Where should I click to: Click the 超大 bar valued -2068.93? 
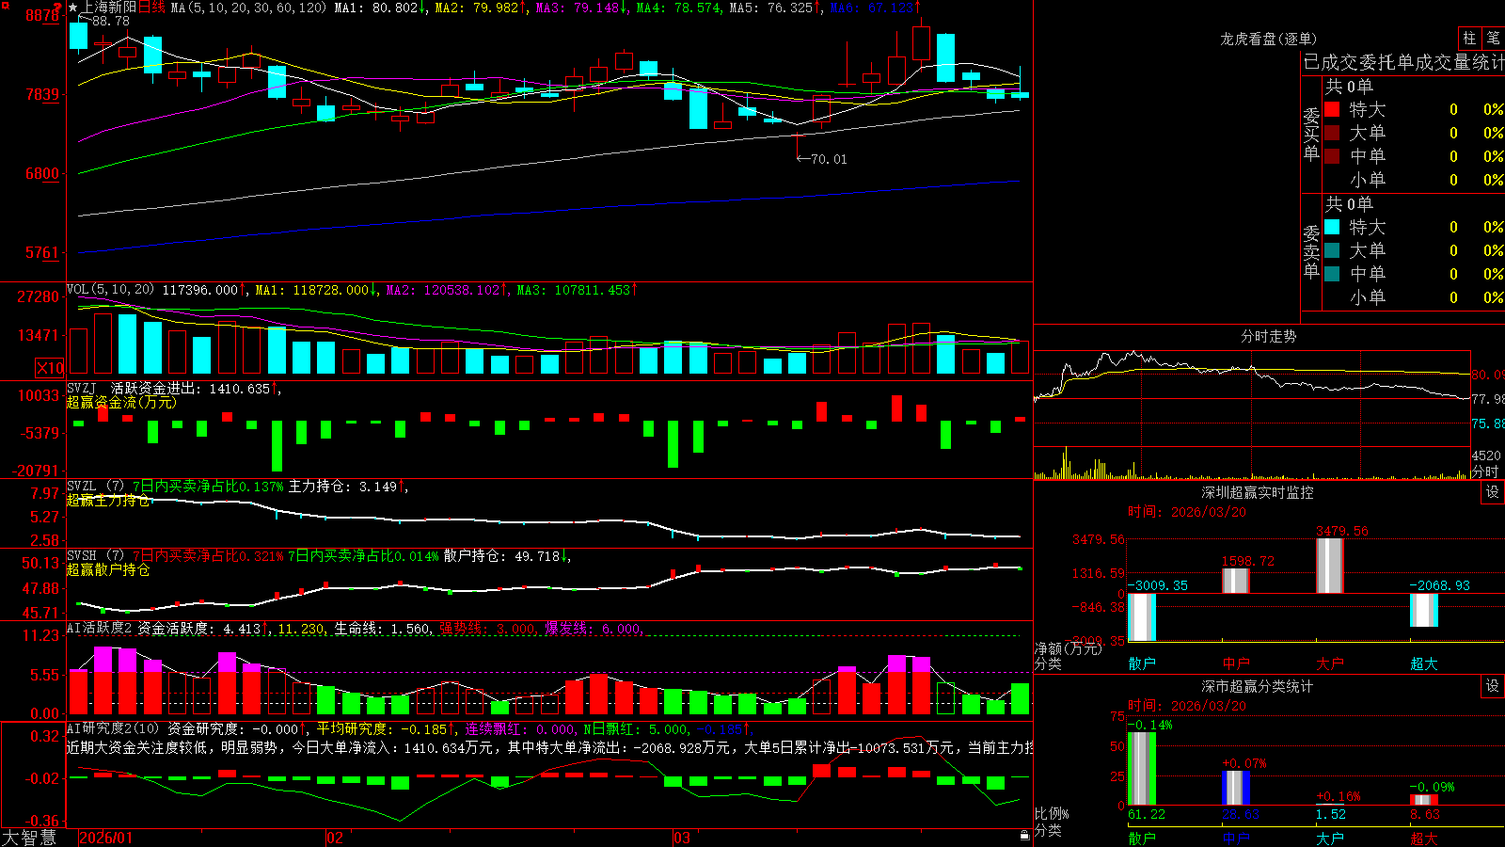tap(1424, 610)
